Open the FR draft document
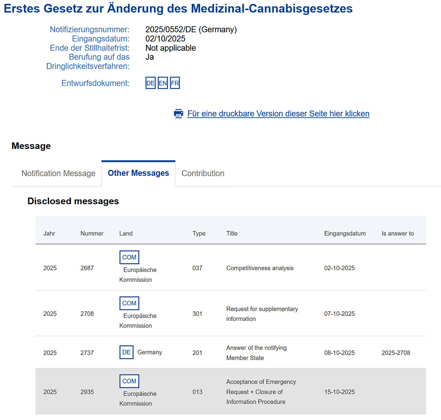Image resolution: width=441 pixels, height=420 pixels. click(175, 83)
